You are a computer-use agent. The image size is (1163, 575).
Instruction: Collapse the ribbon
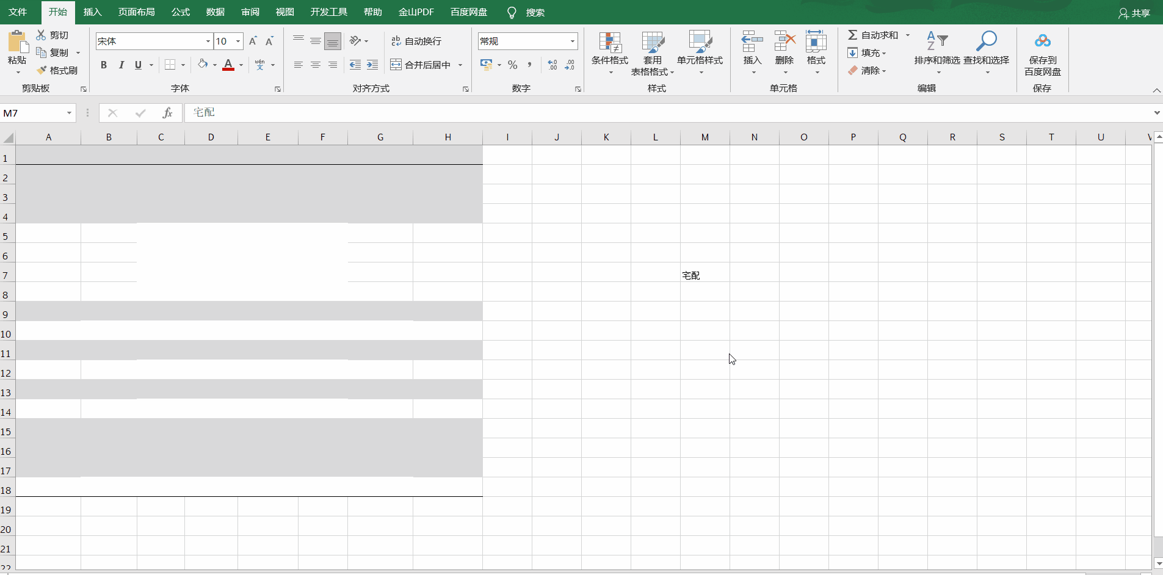click(1156, 90)
